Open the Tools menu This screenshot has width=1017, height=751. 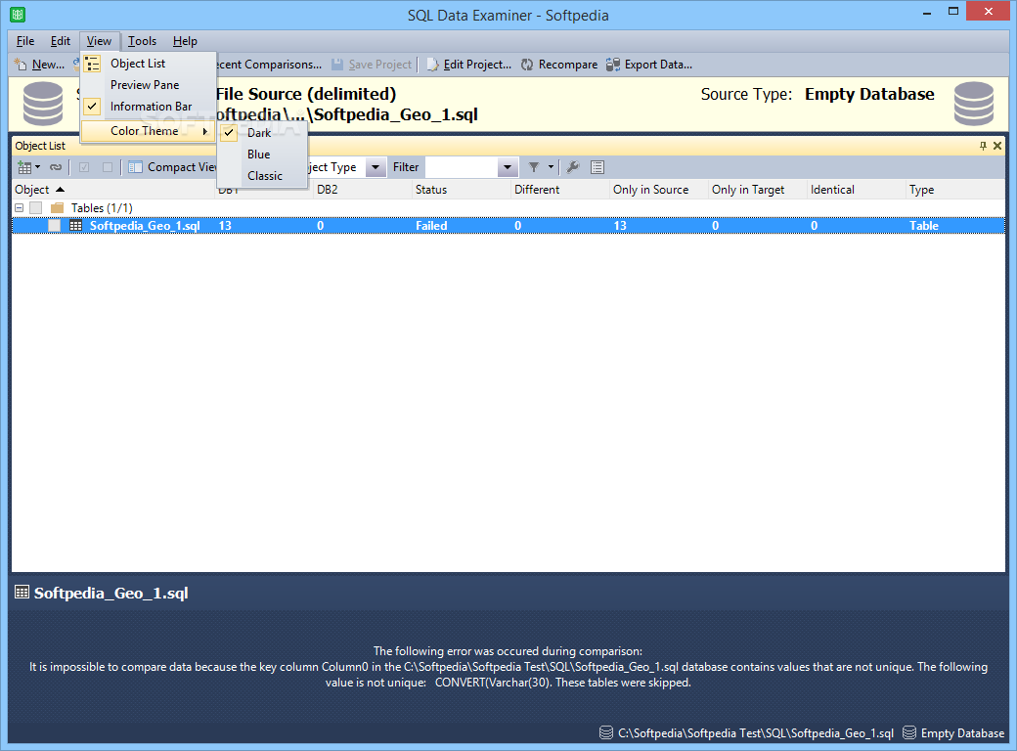pos(142,41)
